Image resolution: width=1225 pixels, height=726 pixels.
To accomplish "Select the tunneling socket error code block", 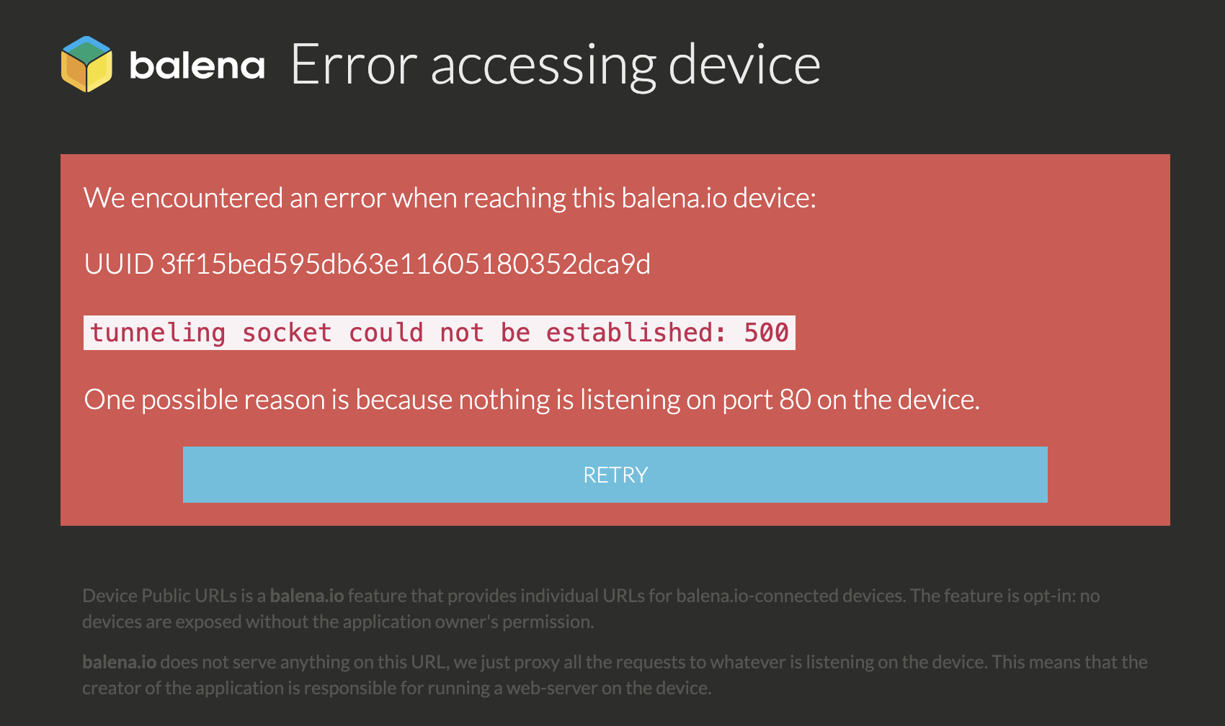I will [x=438, y=332].
